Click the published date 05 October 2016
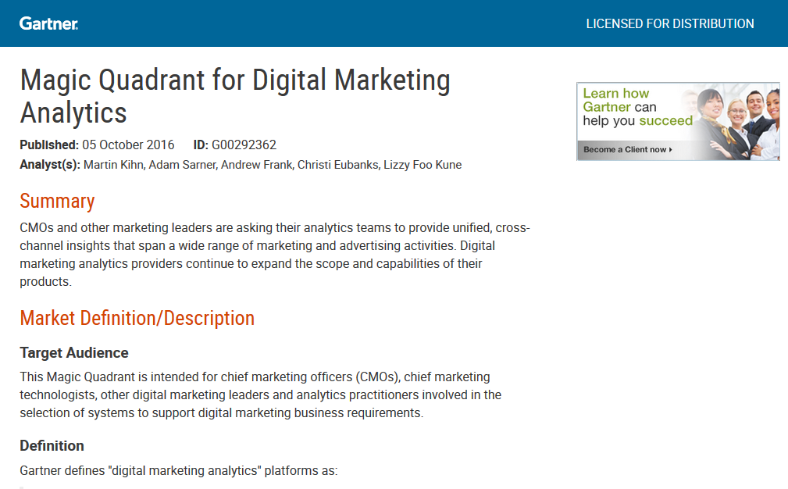Screen dimensions: 788x489 [x=128, y=145]
